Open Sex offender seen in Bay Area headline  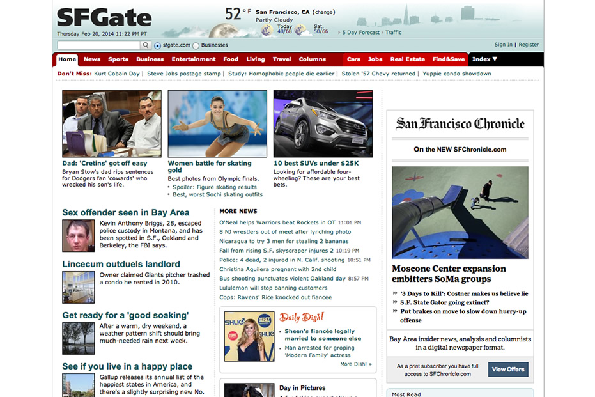pyautogui.click(x=126, y=212)
